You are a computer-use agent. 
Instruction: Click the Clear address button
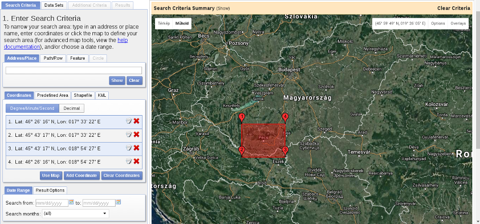(134, 80)
